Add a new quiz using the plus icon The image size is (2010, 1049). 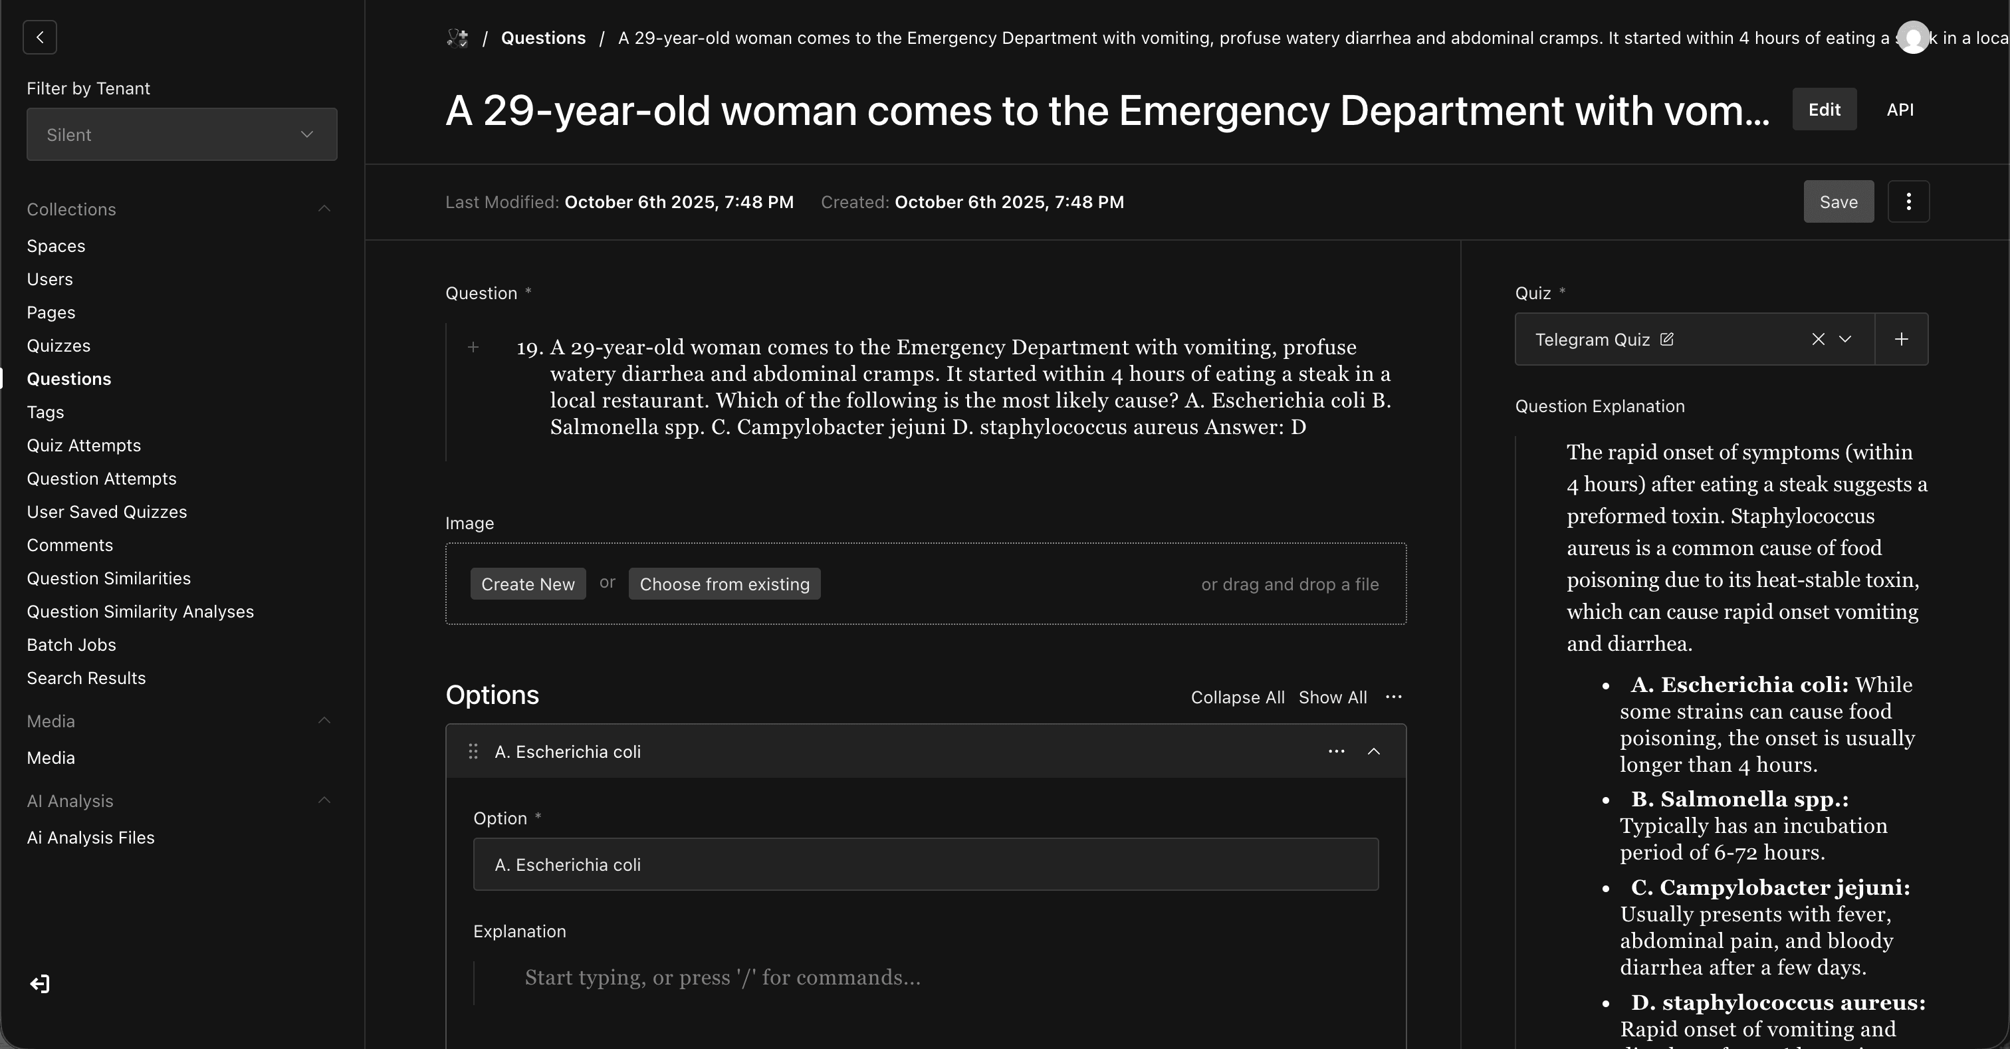click(1901, 339)
